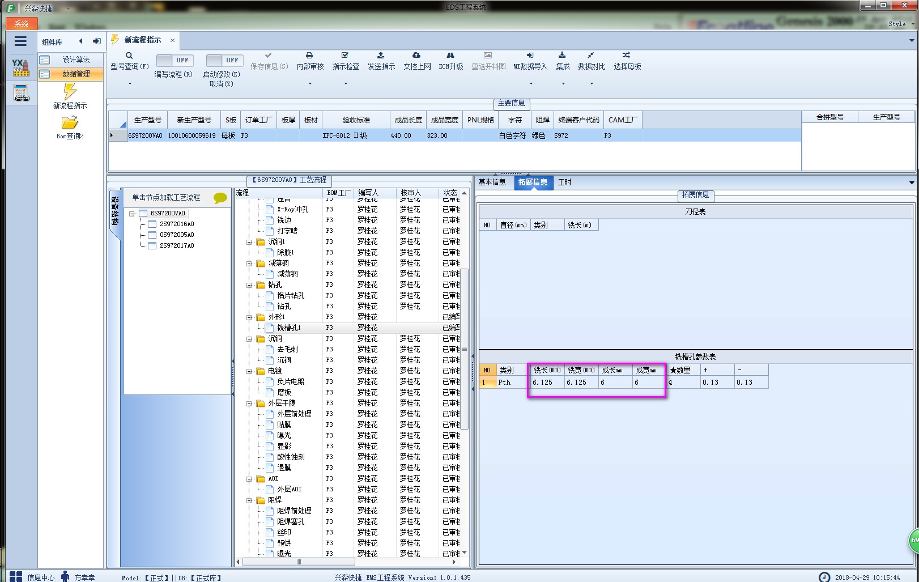The height and width of the screenshot is (582, 919).
Task: Click the 型号查询 search icon
Action: 129,56
